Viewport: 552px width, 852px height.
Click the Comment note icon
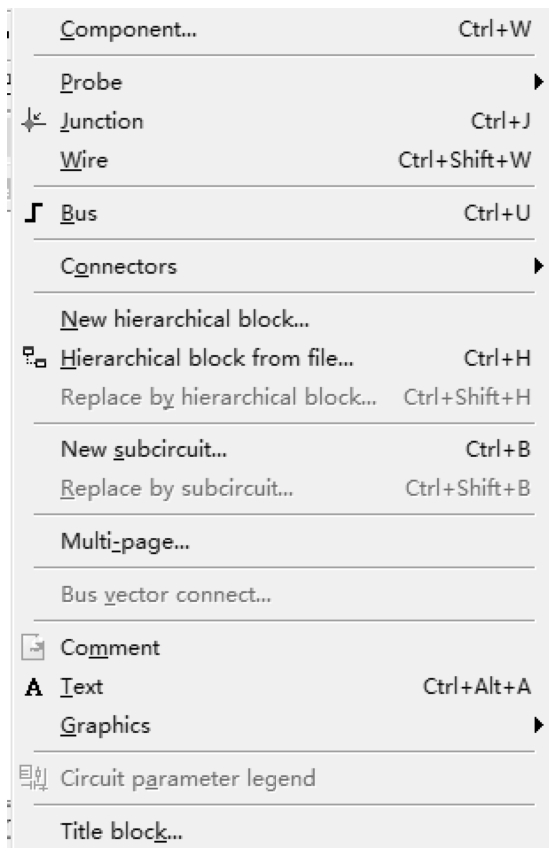[x=33, y=647]
